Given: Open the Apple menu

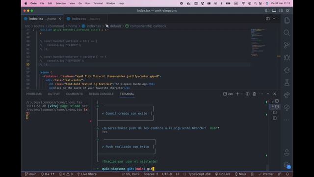Looking at the screenshot, I should point(26,3).
